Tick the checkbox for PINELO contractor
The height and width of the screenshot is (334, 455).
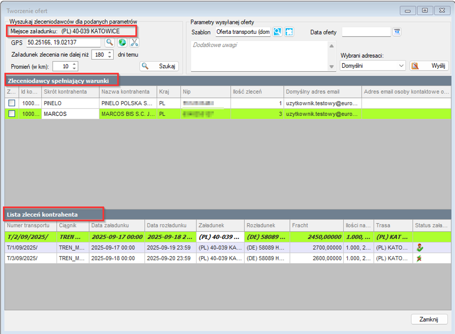12,103
